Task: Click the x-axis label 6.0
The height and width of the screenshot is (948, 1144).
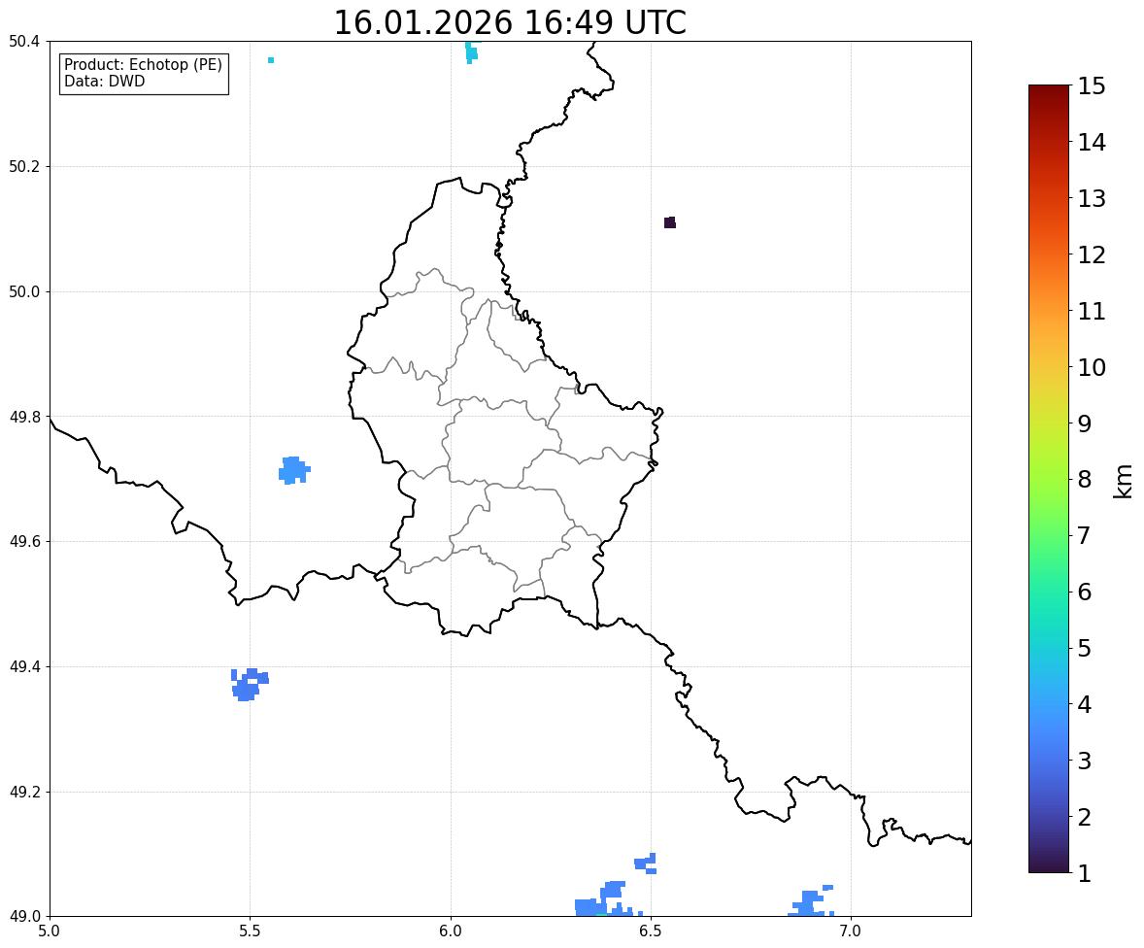Action: (451, 931)
